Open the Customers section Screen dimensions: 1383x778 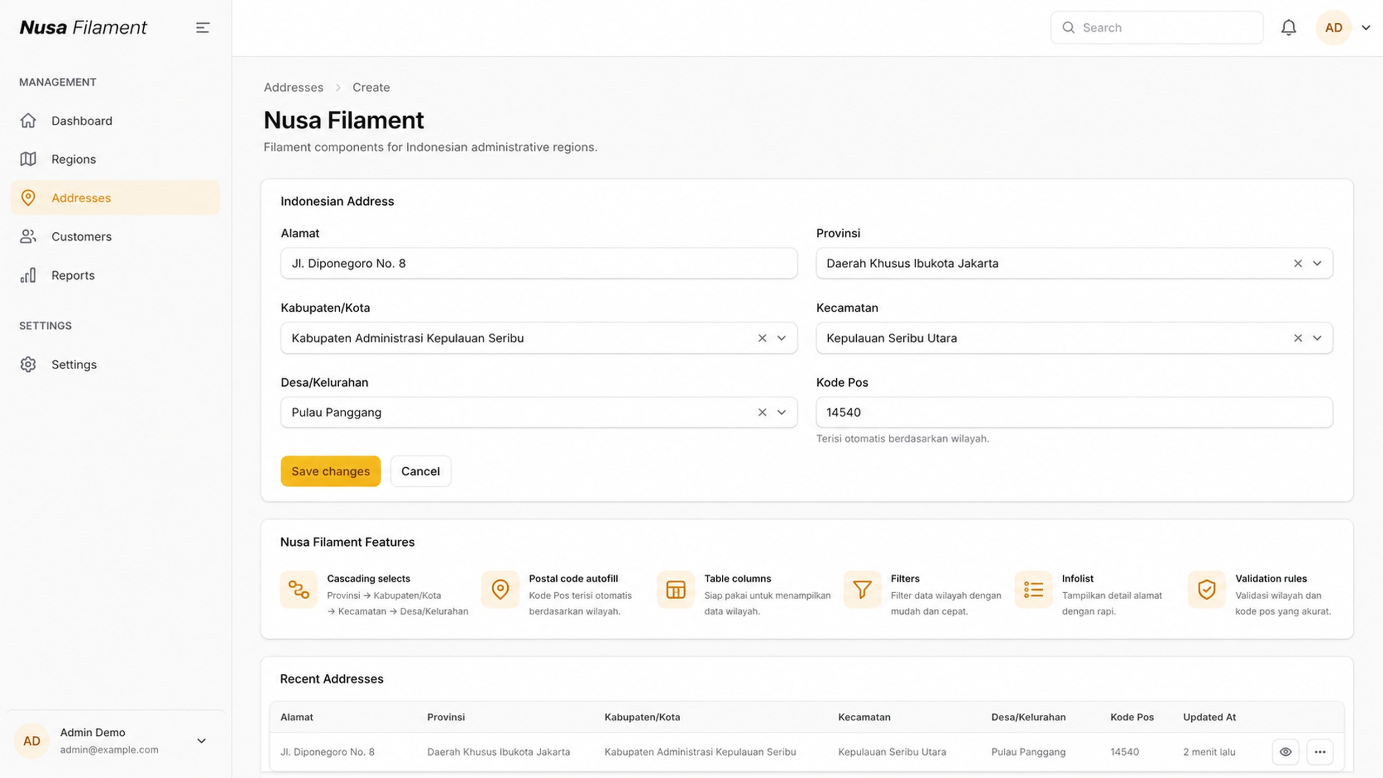click(x=116, y=236)
